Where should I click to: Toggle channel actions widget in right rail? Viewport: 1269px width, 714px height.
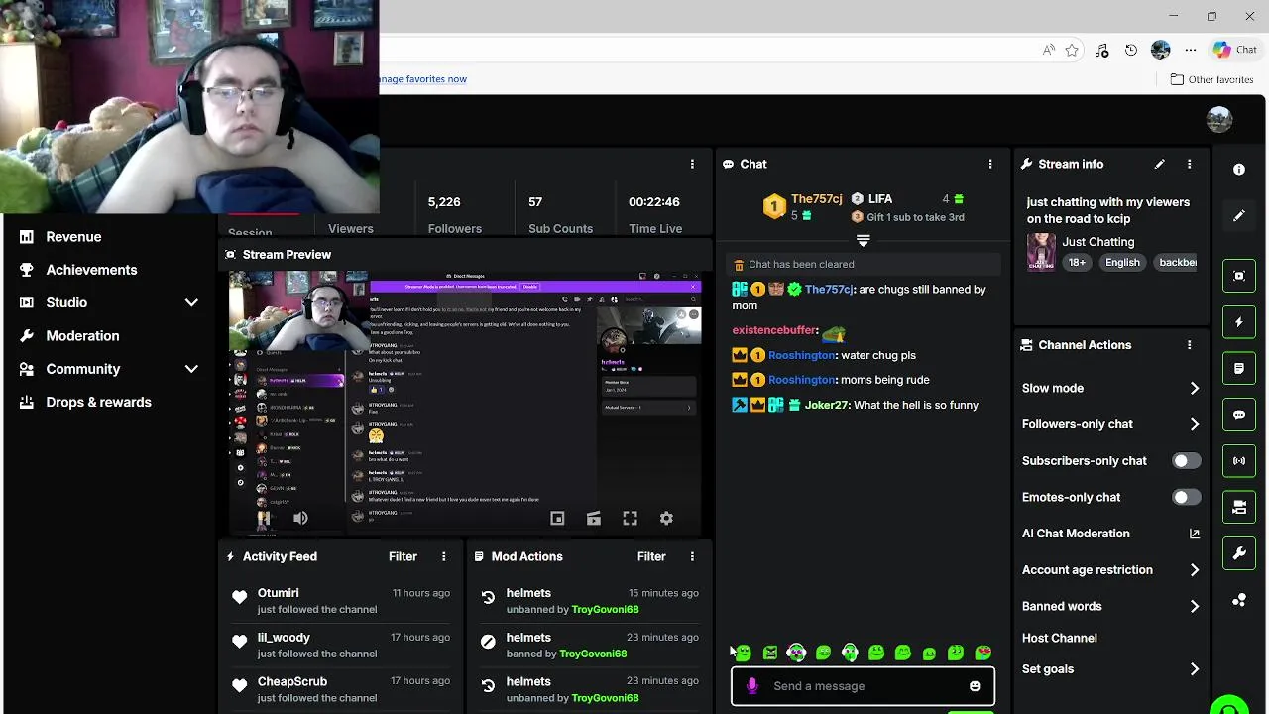coord(1238,507)
